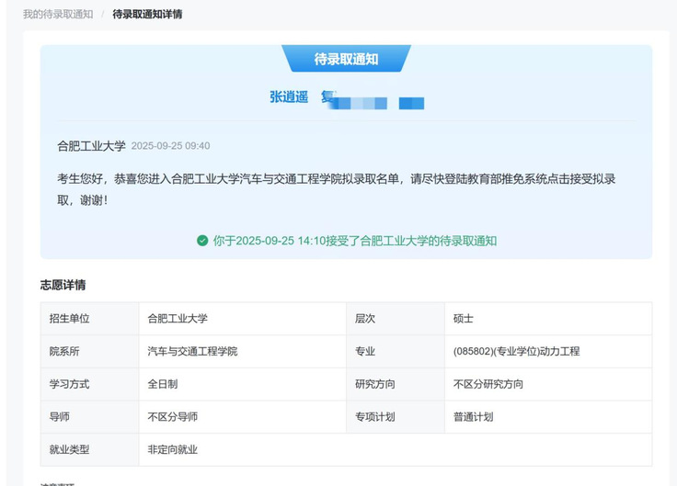This screenshot has width=677, height=486.
Task: Click the 专项计划 value 普通计划
Action: coord(473,417)
